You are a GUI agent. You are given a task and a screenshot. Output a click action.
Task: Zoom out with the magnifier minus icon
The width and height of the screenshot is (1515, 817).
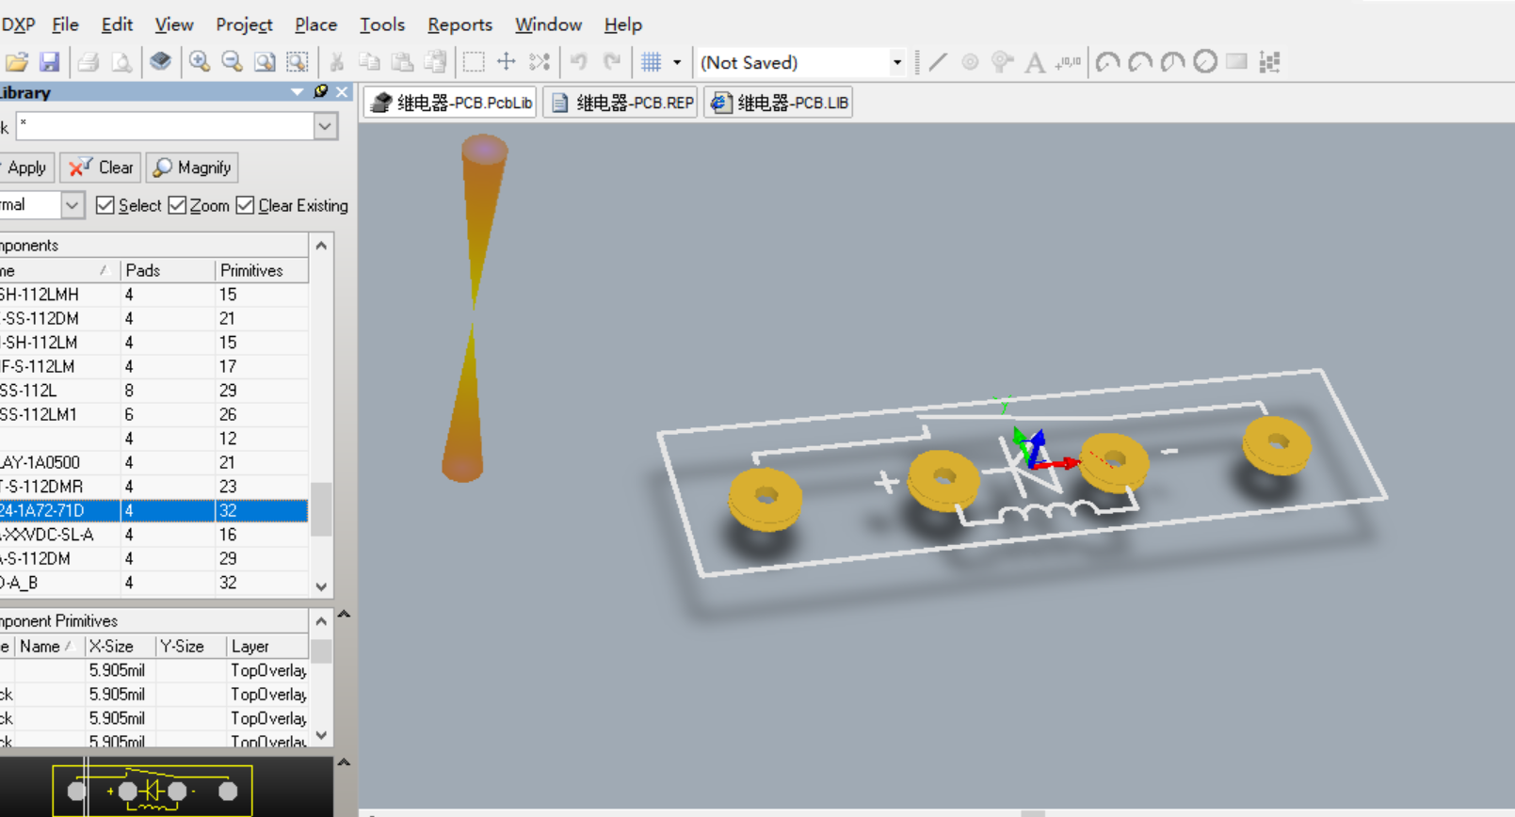(232, 62)
